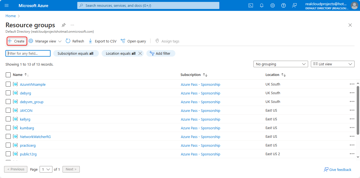Toggle the select-all checkbox in header

[x=8, y=75]
